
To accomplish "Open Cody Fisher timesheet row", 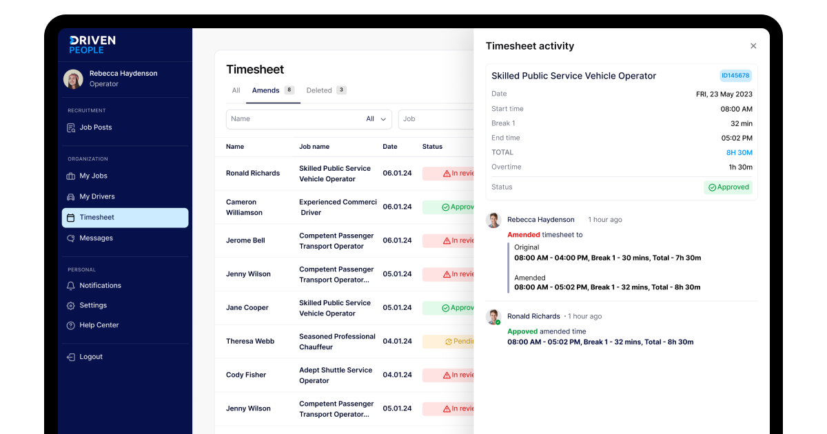I will [345, 375].
